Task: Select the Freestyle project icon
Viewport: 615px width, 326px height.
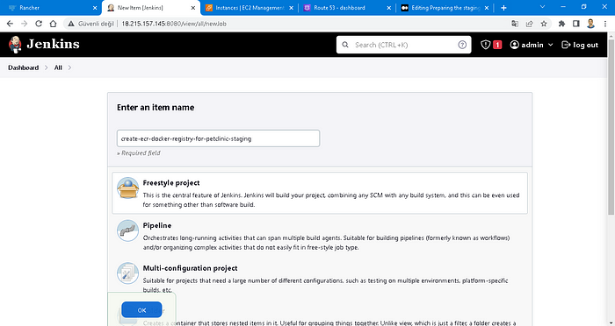Action: click(x=127, y=188)
